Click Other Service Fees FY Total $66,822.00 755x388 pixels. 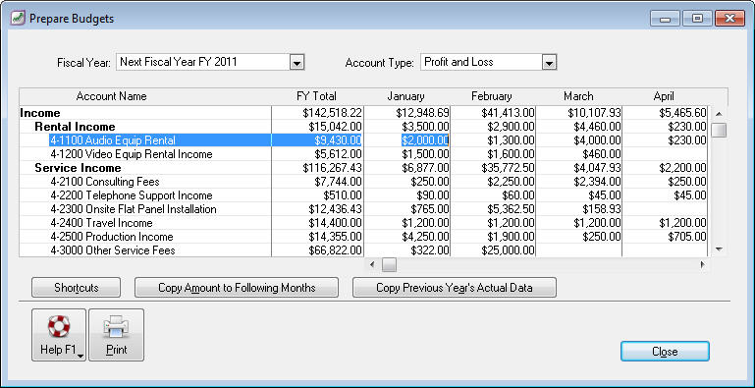click(317, 250)
